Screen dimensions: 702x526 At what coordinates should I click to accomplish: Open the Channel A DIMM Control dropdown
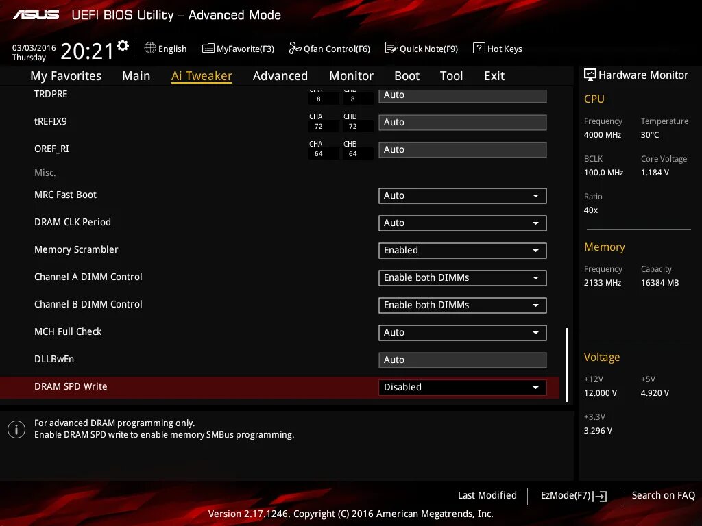463,278
